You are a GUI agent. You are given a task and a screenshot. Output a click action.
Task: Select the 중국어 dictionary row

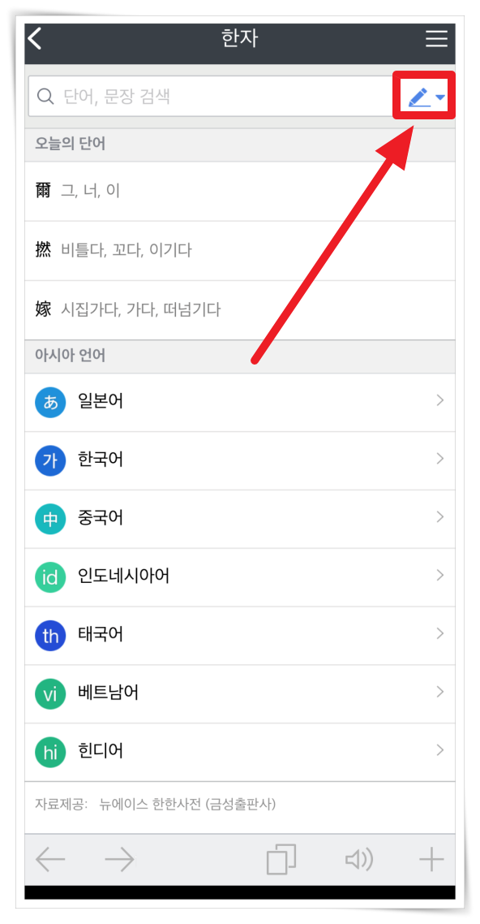(x=240, y=519)
